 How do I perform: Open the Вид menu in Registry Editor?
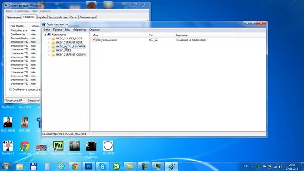(x=67, y=30)
